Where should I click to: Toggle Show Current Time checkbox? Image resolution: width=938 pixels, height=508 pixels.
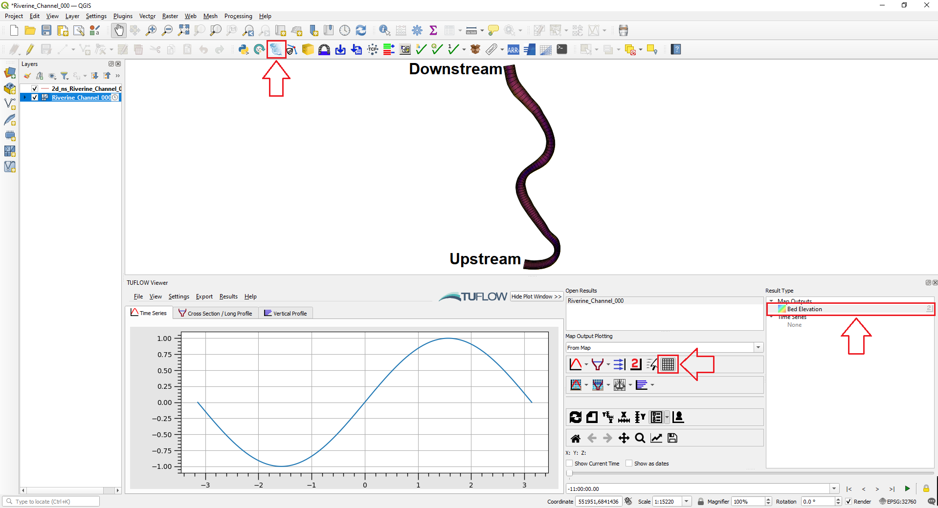(x=569, y=463)
